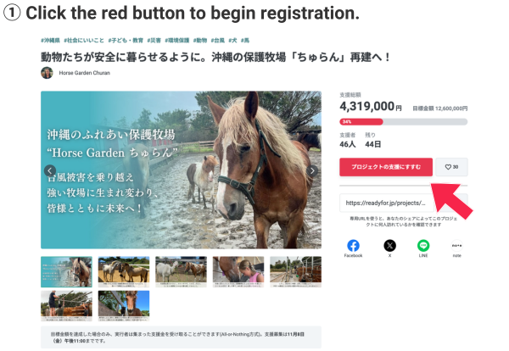The height and width of the screenshot is (351, 509).
Task: Share project via Facebook icon
Action: coord(353,246)
